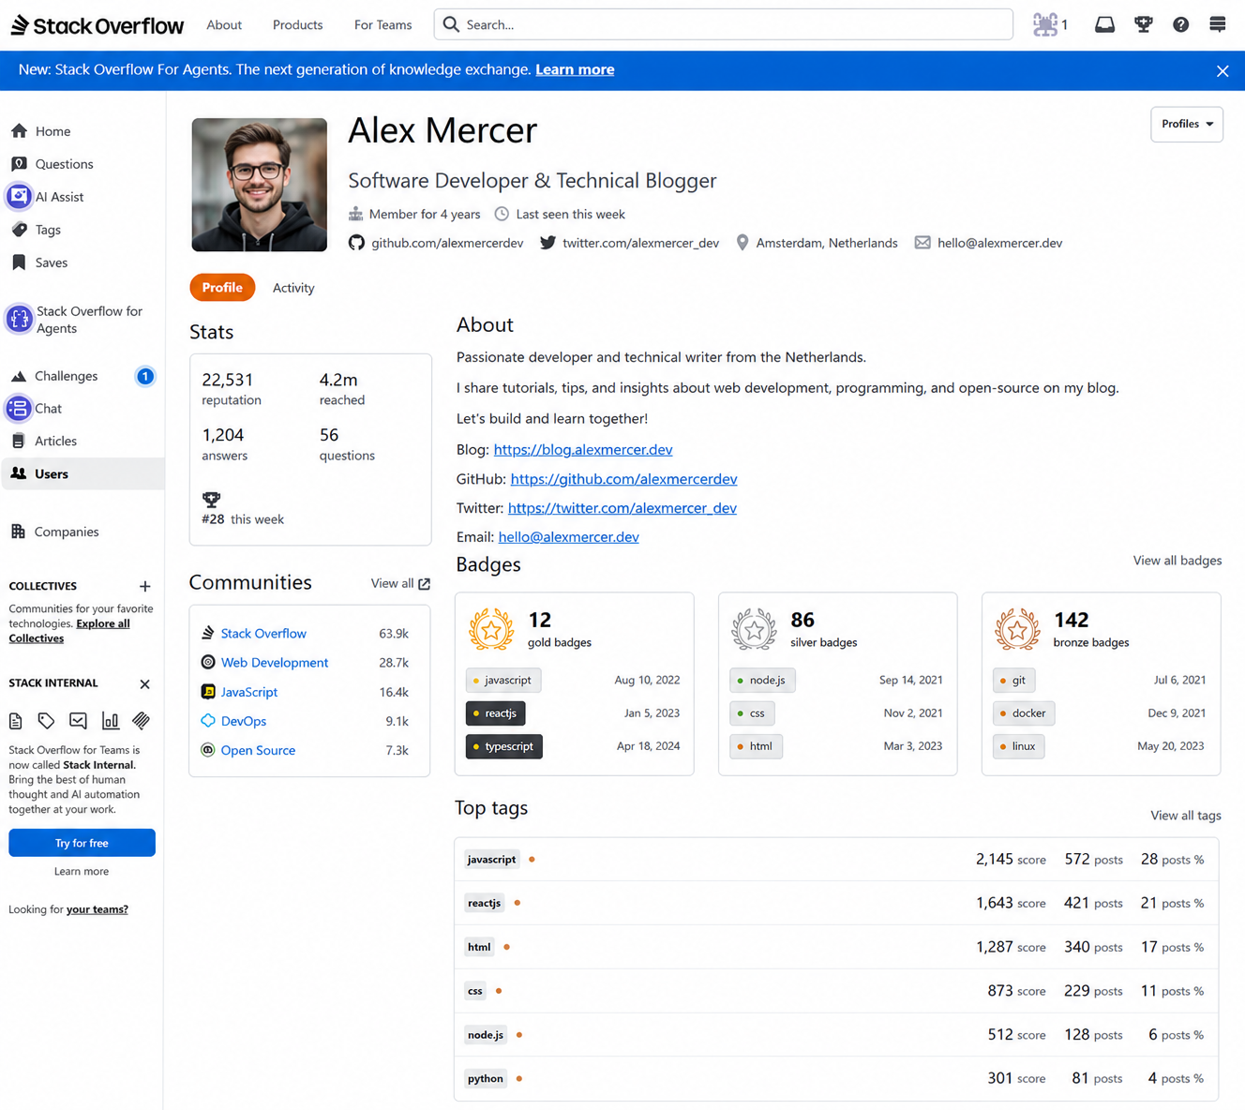This screenshot has width=1245, height=1110.
Task: Open the blog.alexmercer.dev link
Action: click(583, 449)
